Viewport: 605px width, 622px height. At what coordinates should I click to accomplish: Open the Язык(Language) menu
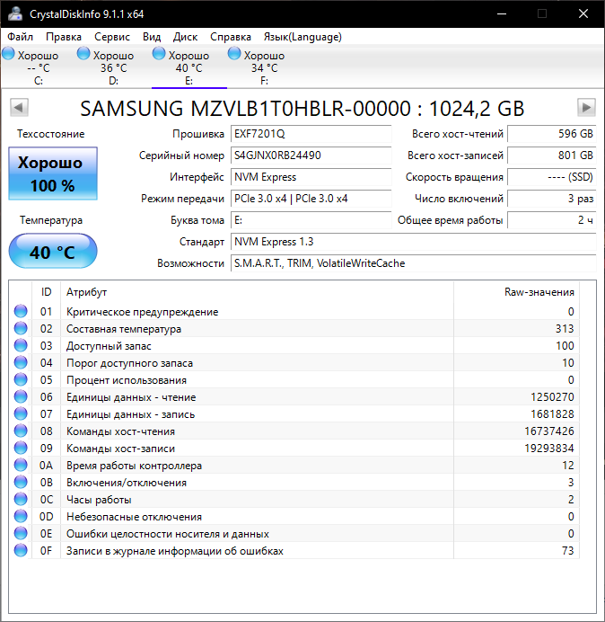[x=302, y=37]
